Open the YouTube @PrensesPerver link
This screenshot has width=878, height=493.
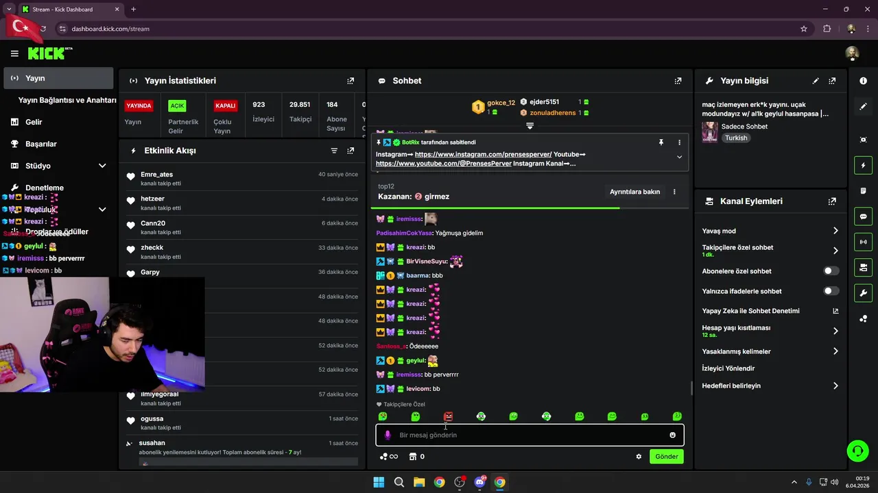[443, 164]
